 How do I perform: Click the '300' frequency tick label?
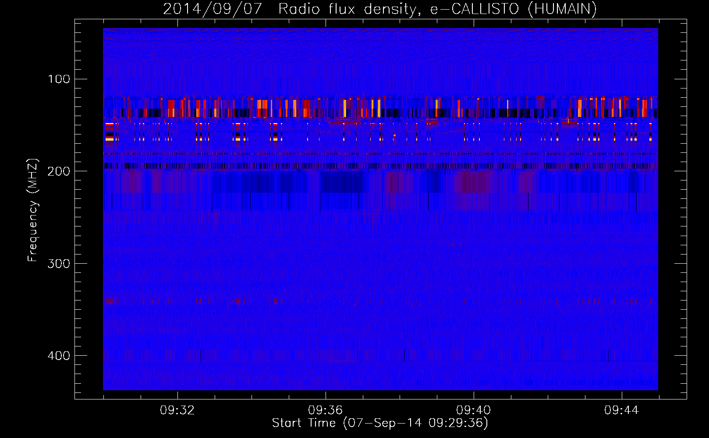point(59,263)
